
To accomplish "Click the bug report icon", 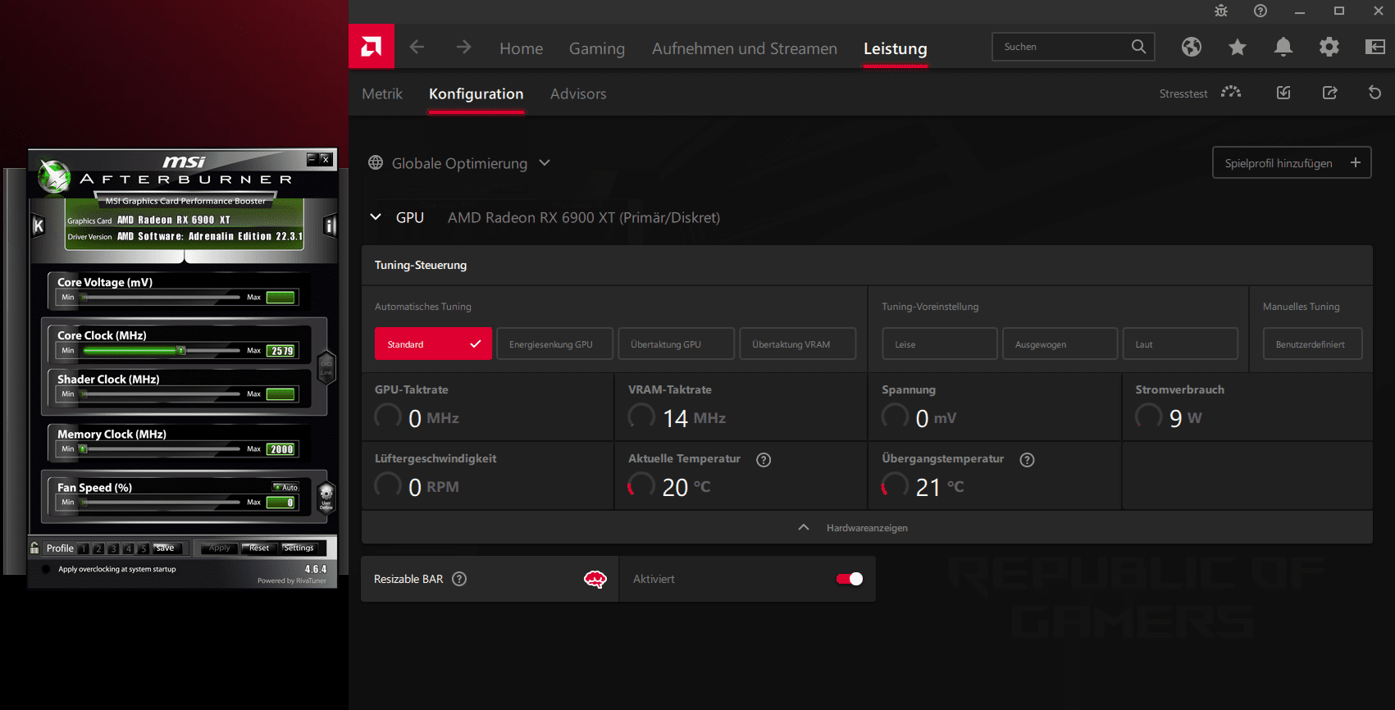I will click(1221, 11).
